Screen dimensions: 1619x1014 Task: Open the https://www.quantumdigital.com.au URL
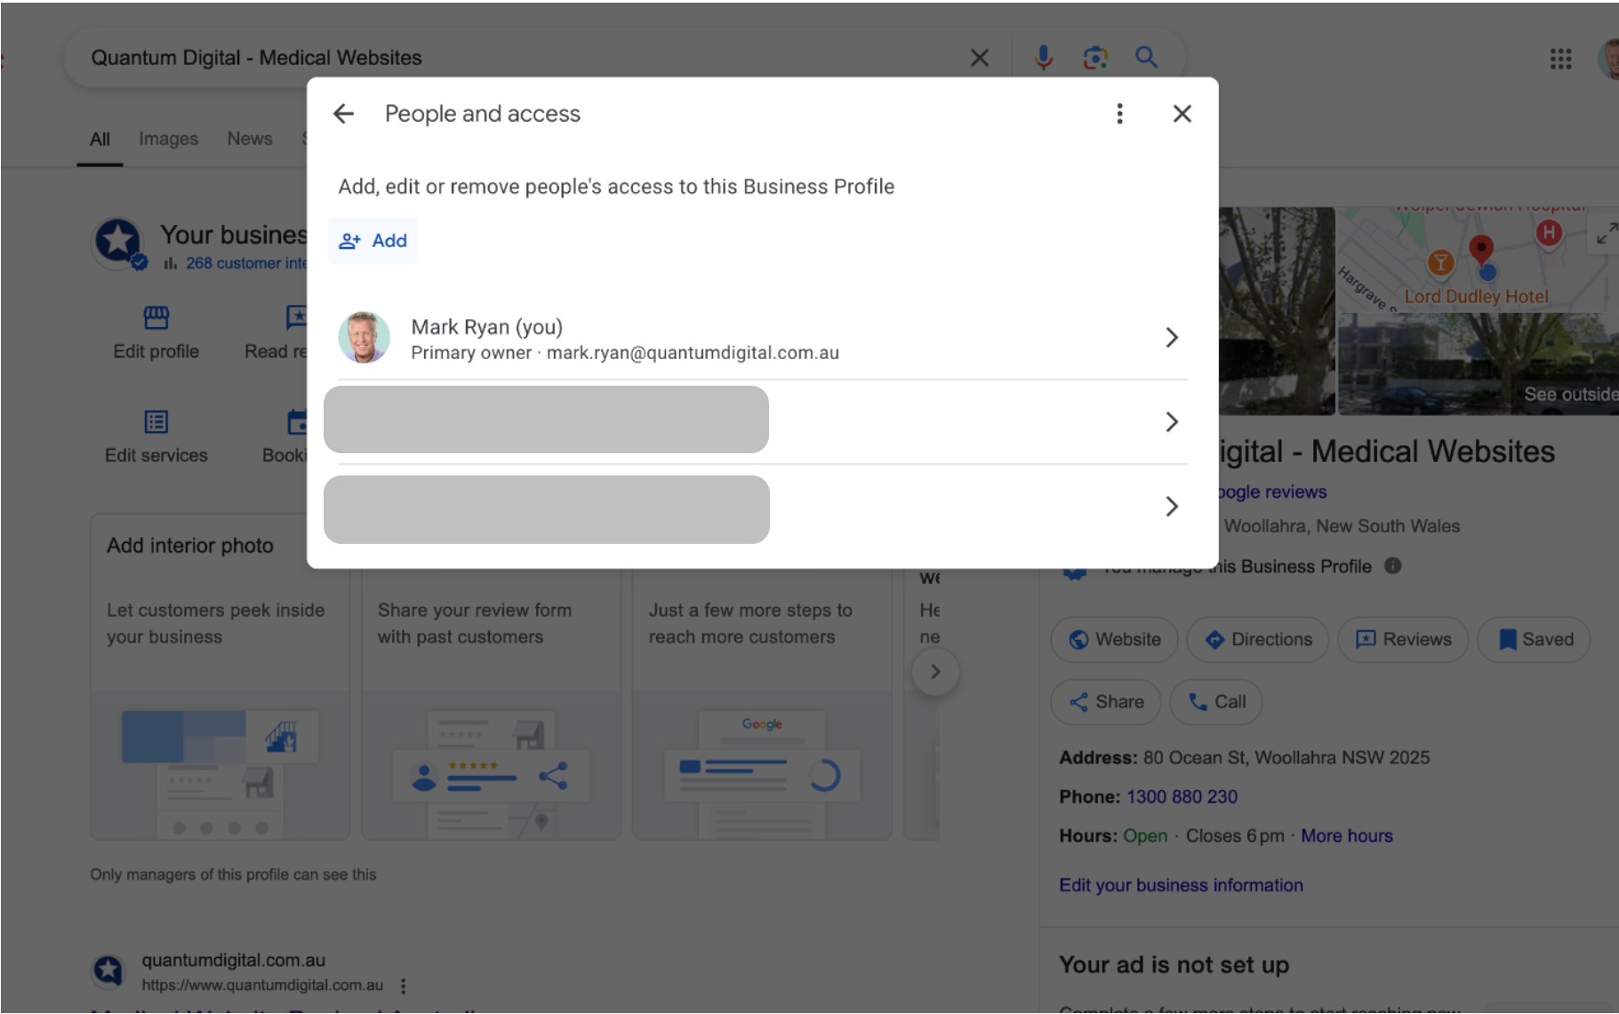coord(262,986)
